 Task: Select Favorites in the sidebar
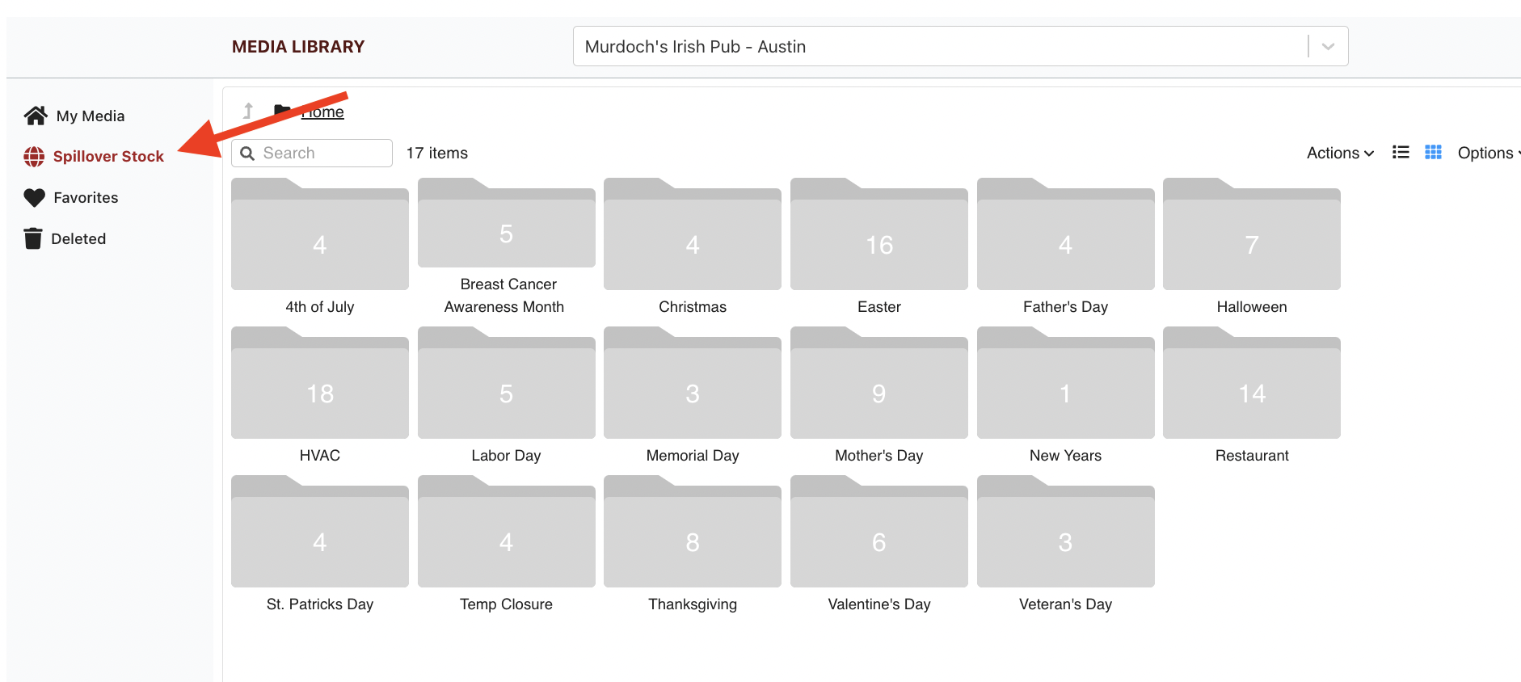(x=86, y=198)
